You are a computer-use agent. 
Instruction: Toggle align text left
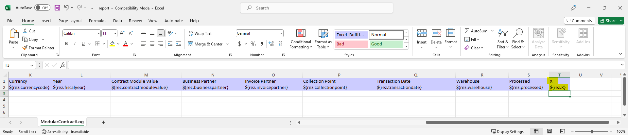coord(144,44)
